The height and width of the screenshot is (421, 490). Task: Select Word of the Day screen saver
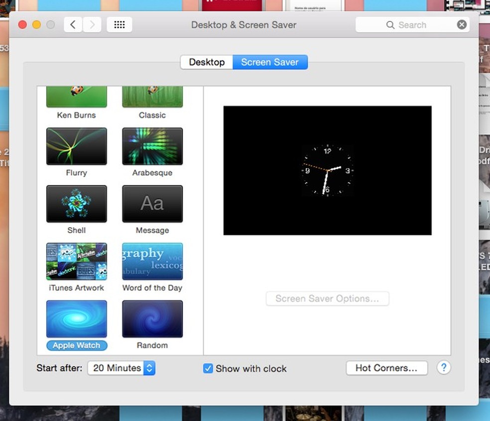tap(152, 261)
